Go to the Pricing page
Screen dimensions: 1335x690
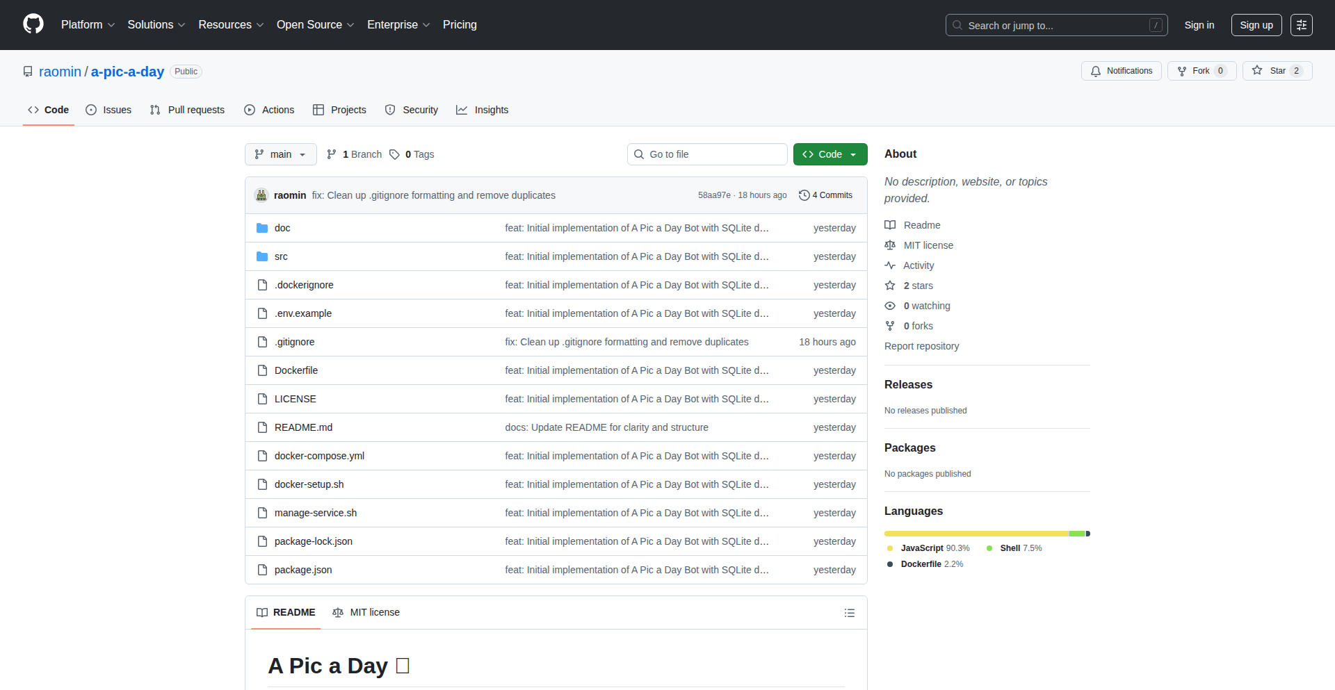(x=460, y=25)
